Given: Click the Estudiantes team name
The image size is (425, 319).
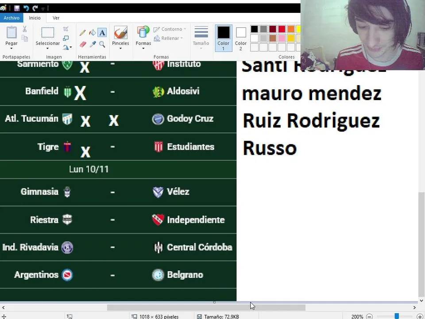Looking at the screenshot, I should tap(190, 147).
